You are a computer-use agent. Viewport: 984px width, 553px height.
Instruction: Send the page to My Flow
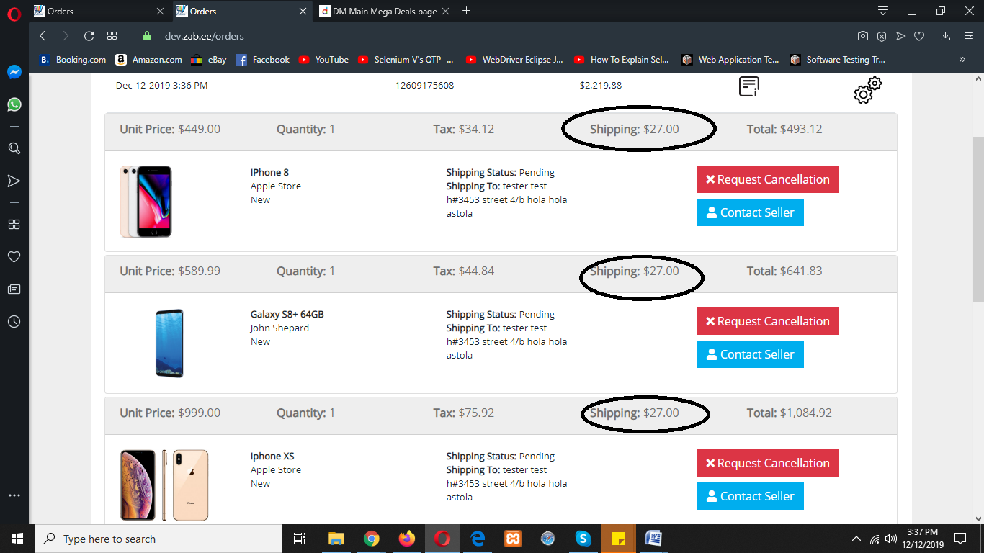pos(900,36)
